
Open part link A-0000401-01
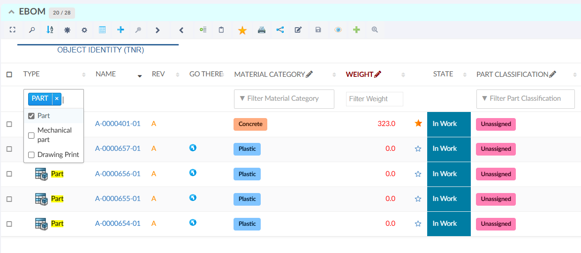point(118,124)
